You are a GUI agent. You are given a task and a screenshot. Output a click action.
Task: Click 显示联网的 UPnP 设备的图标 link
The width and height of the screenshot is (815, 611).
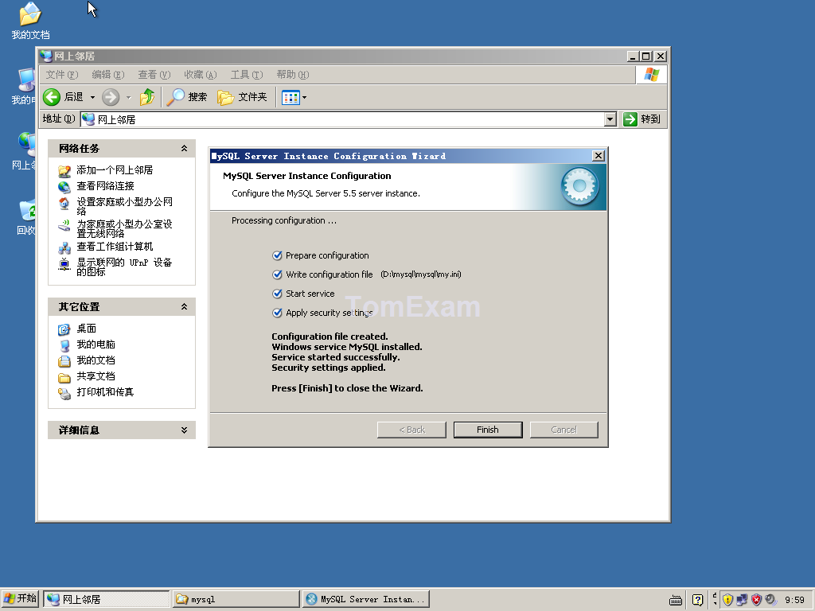pyautogui.click(x=124, y=267)
